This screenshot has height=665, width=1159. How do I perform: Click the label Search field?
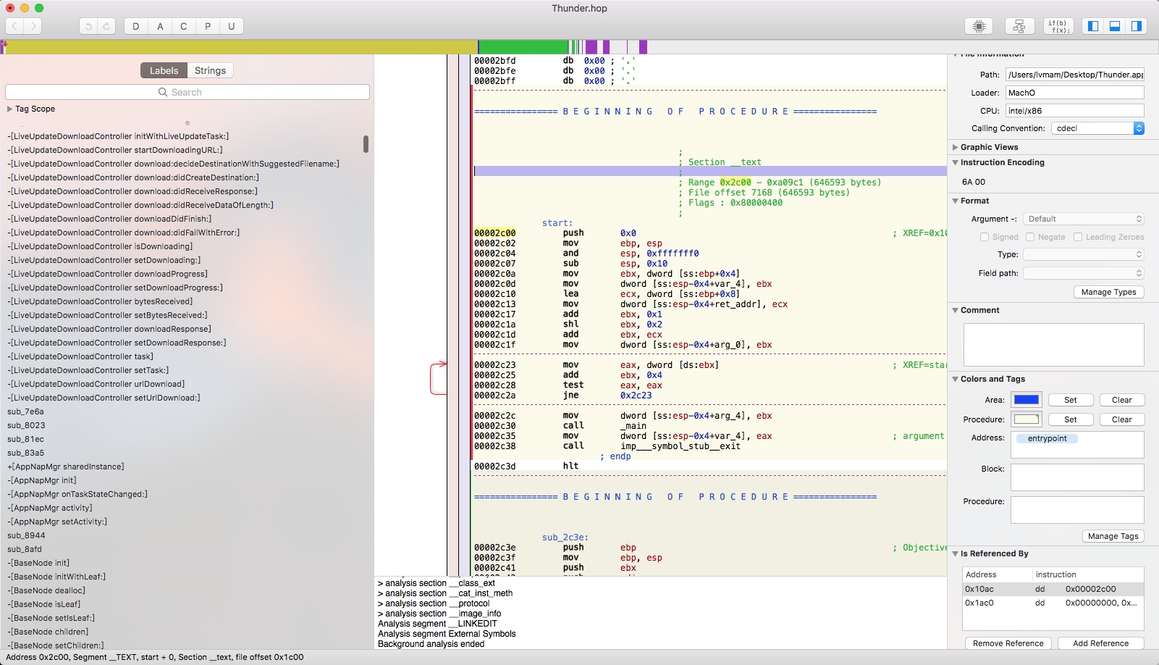click(187, 92)
